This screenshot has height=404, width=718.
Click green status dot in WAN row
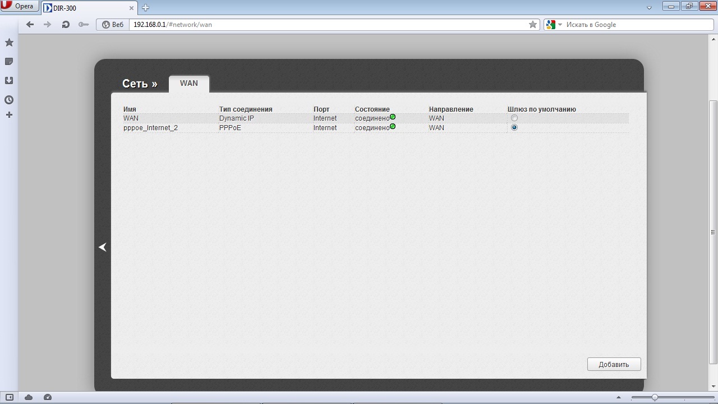pyautogui.click(x=393, y=117)
